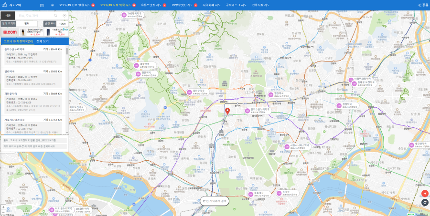Image resolution: width=430 pixels, height=216 pixels.
Task: Go to the 홈 menu item
Action: 53,5
